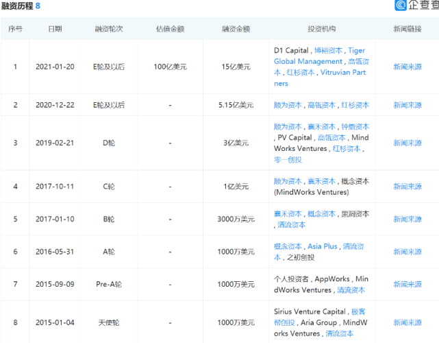Click 清流资本 link in the Pre-A轮 row
Screen dimensions: 439x343
pyautogui.click(x=351, y=289)
